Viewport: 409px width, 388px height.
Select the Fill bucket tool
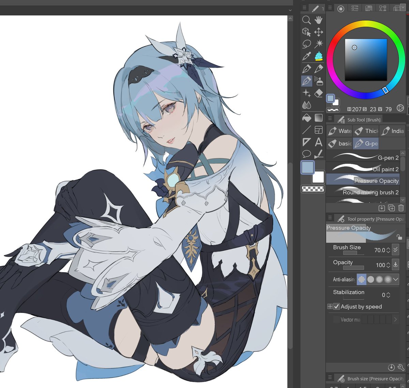pos(306,118)
